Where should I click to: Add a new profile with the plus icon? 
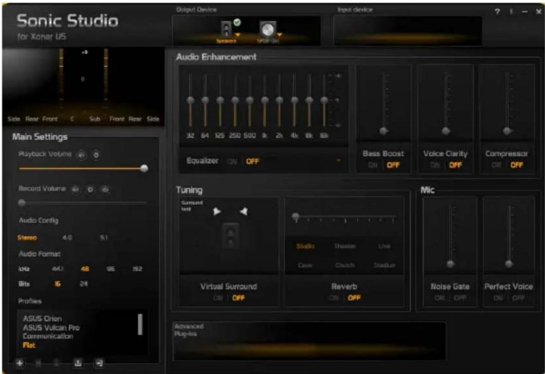coord(20,363)
